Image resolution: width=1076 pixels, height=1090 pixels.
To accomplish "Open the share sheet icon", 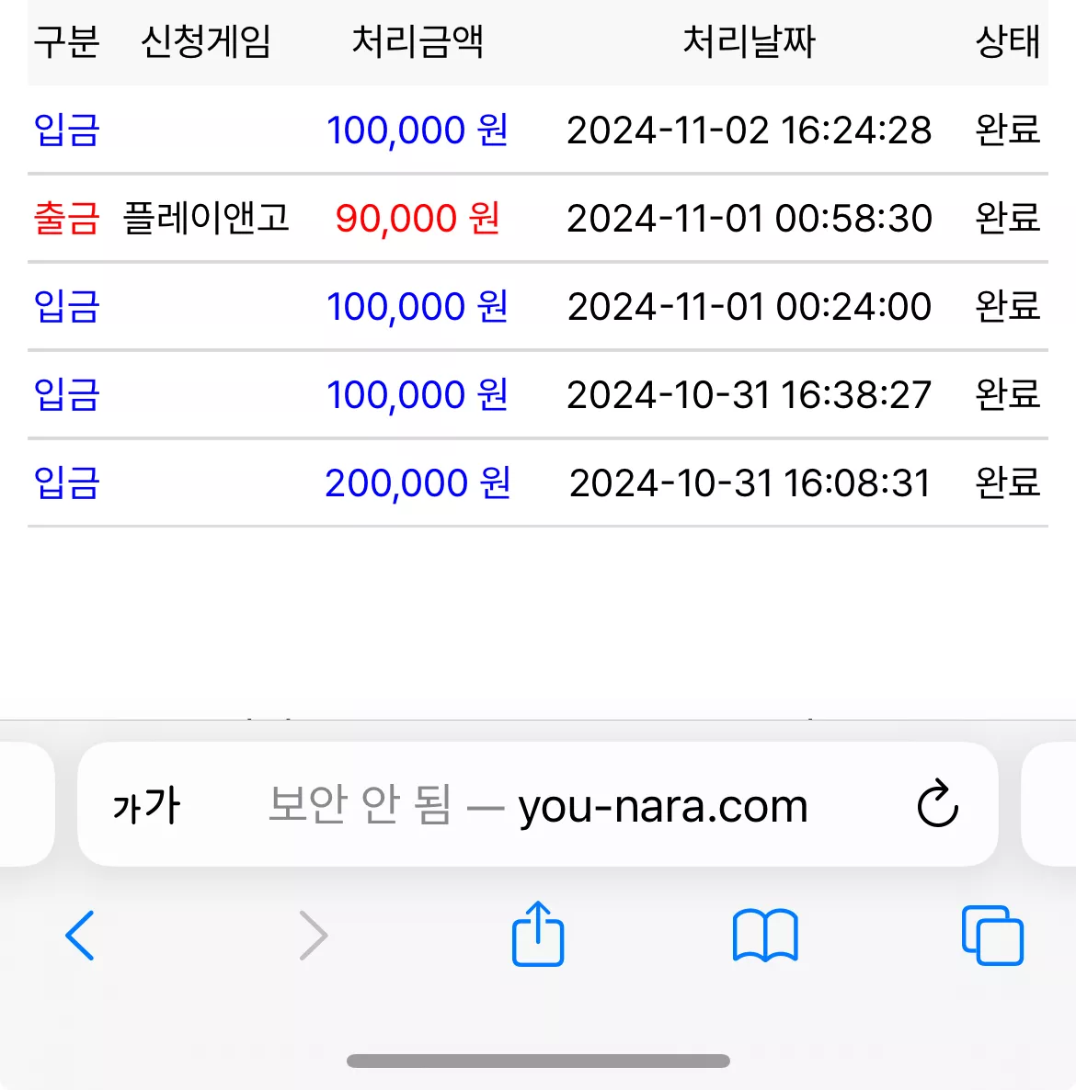I will pos(538,933).
